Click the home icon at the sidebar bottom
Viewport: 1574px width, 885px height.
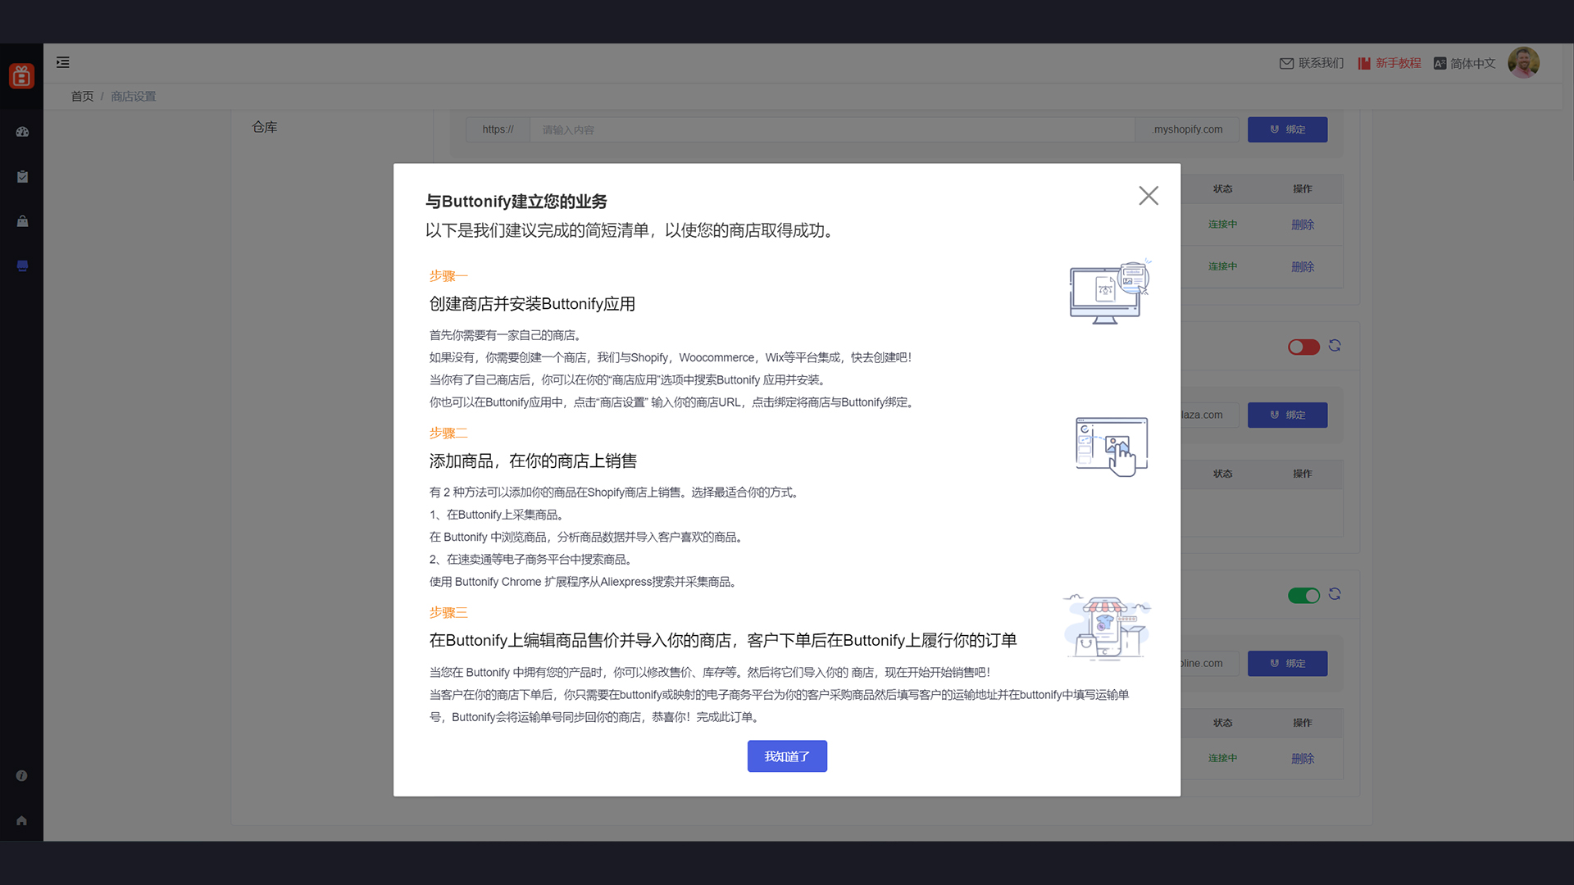pos(22,820)
